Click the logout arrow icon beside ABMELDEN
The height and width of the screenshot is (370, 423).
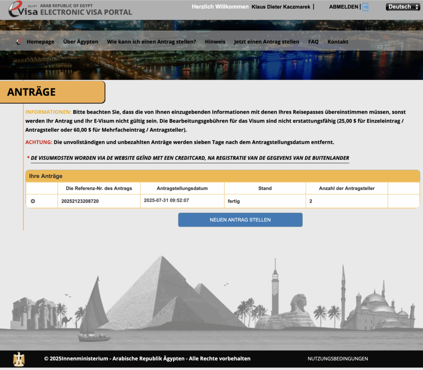pos(365,7)
